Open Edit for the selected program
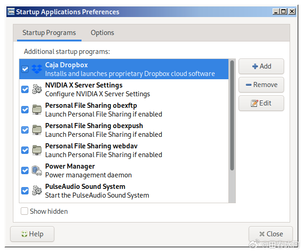Viewport: 303px width, 252px height. 261,103
